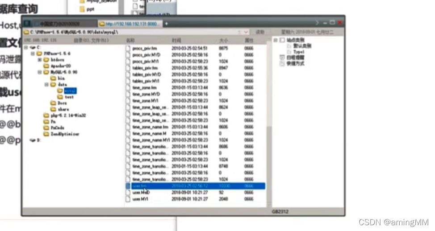Click file icon of procs_priv.frm
Viewport: 435px width, 231px height.
click(128, 48)
